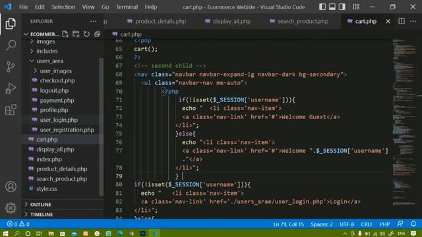Open the View menu
The width and height of the screenshot is (422, 237).
point(88,7)
